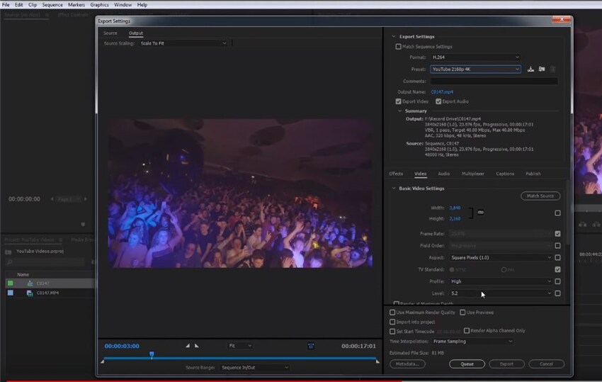This screenshot has height=382, width=602.
Task: Click the Delete Preset trash icon
Action: click(x=553, y=69)
